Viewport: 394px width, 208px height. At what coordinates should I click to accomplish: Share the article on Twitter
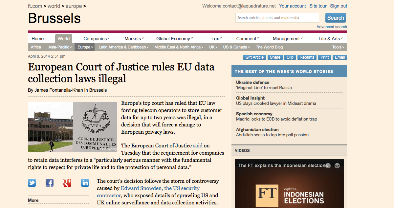32,183
